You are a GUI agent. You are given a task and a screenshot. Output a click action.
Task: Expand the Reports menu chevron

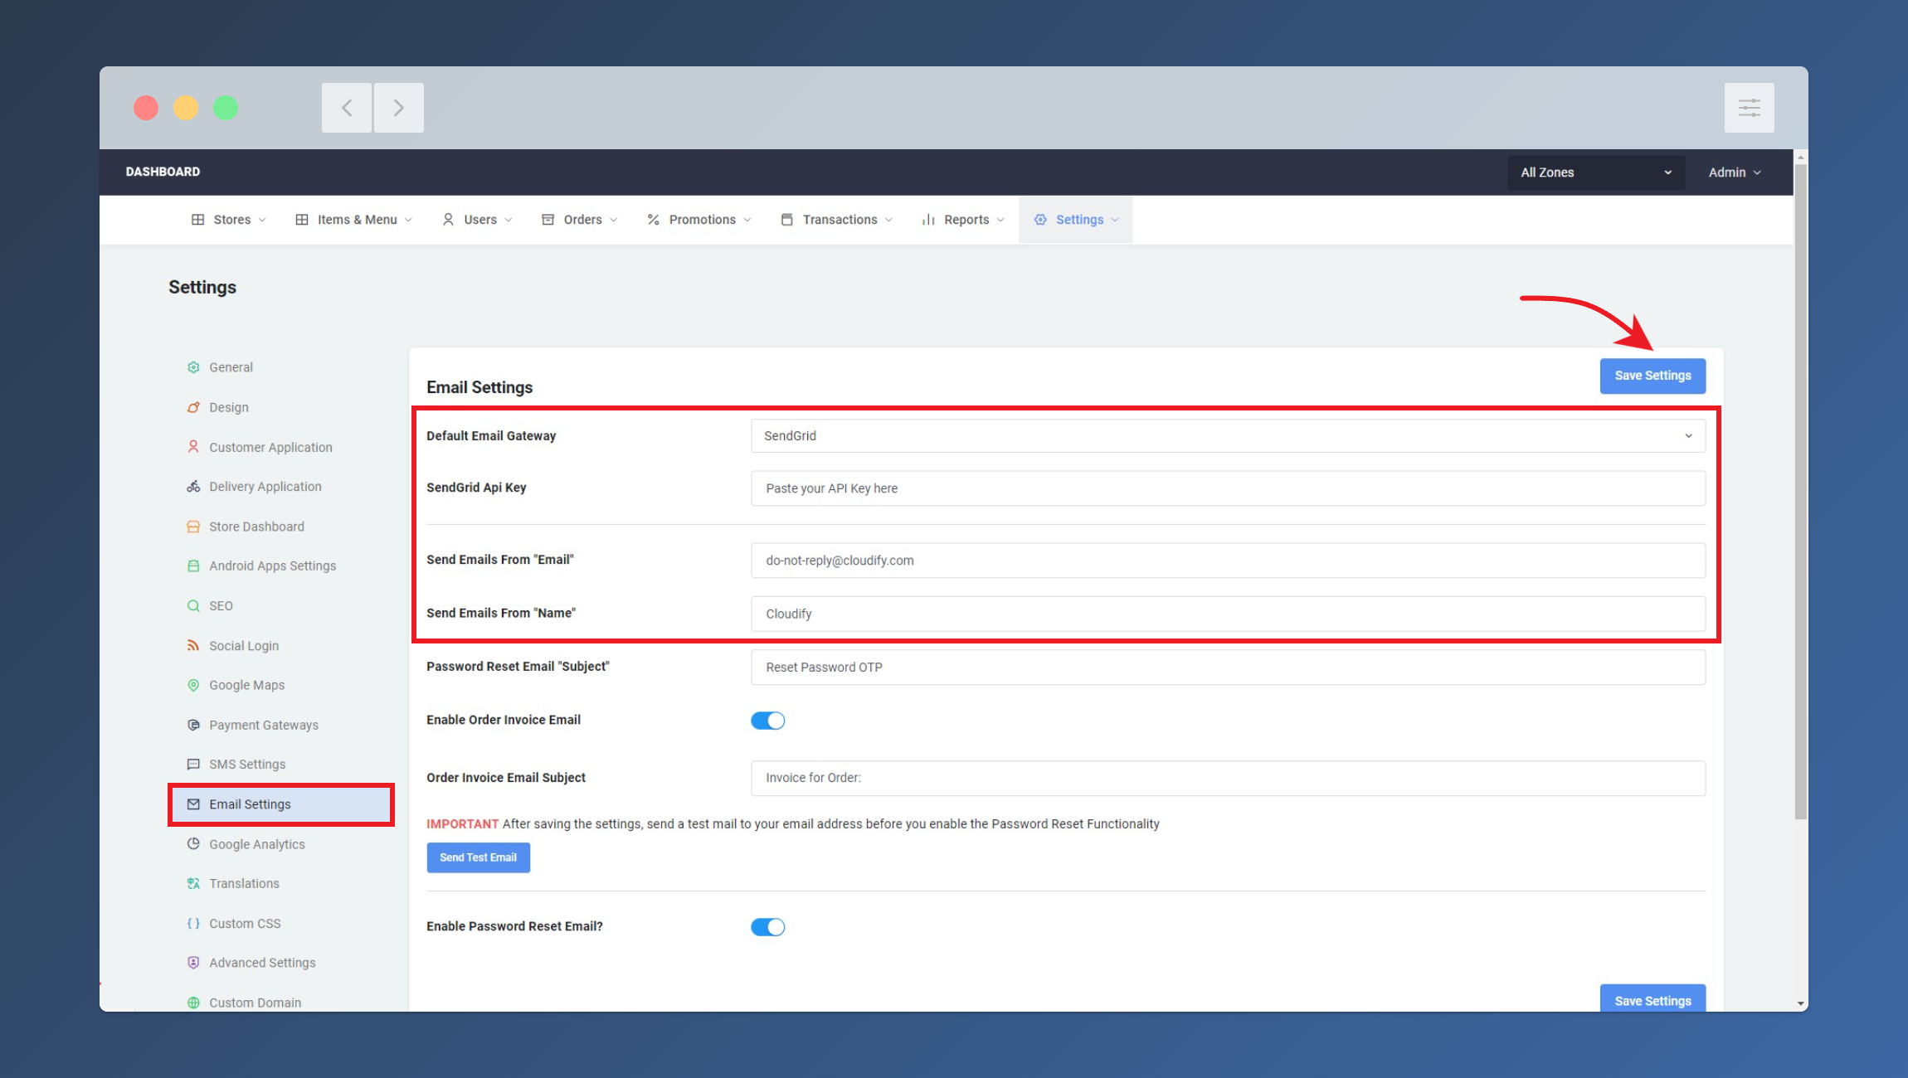point(1000,220)
